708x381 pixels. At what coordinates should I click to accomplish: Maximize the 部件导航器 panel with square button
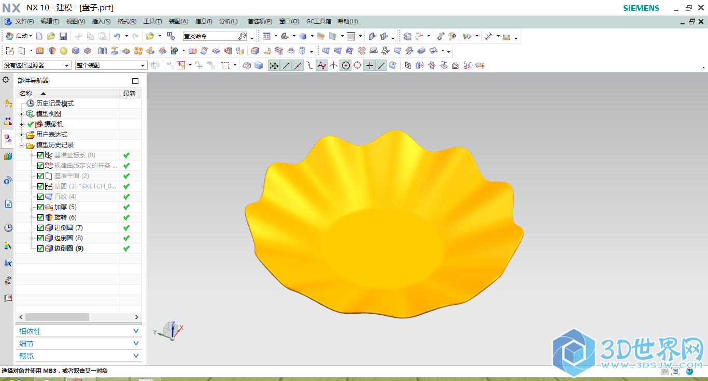click(135, 81)
